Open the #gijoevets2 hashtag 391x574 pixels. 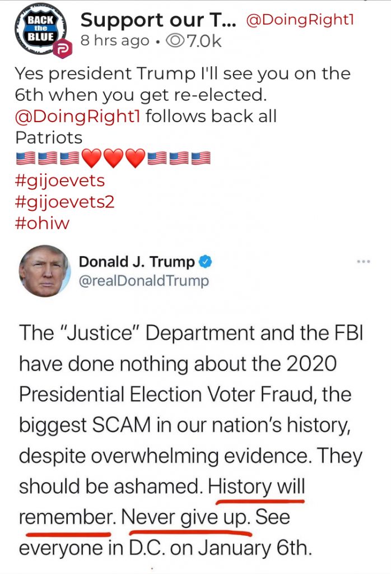(x=64, y=202)
